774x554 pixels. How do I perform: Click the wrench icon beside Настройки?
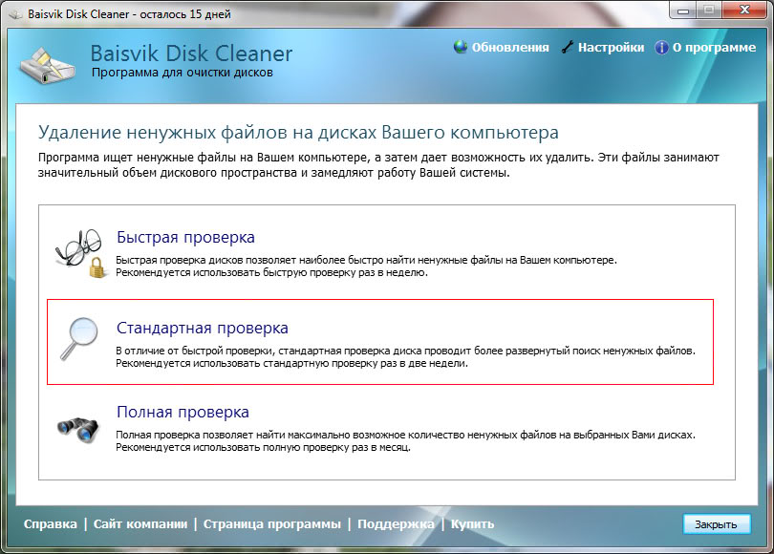[x=568, y=48]
